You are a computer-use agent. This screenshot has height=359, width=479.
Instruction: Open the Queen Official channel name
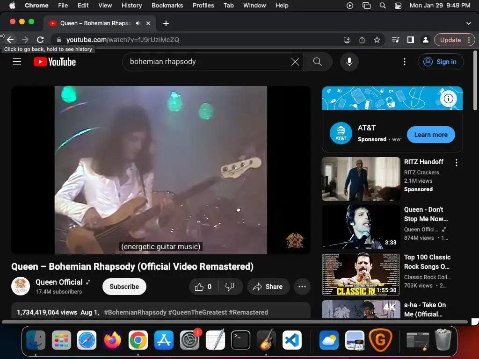point(59,282)
